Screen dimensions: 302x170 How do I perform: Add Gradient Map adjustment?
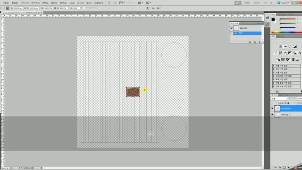click(x=293, y=59)
